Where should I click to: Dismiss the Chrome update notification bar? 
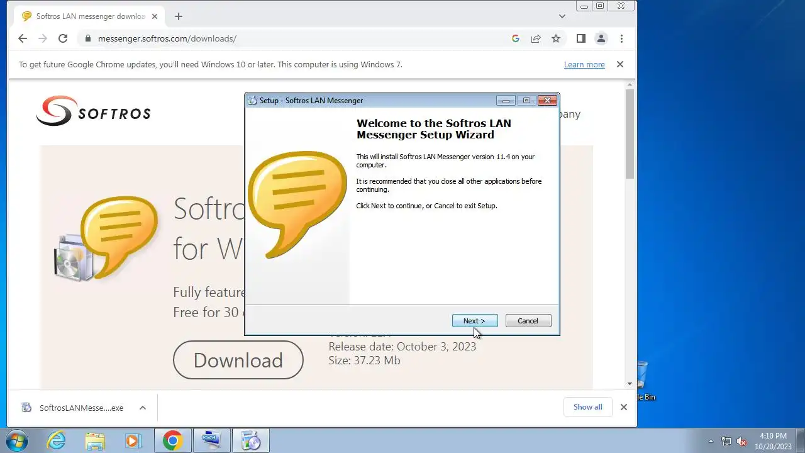pos(619,64)
